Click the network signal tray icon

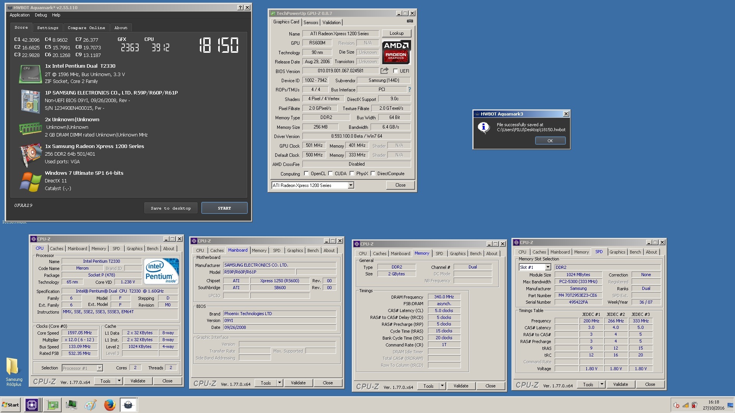[686, 405]
